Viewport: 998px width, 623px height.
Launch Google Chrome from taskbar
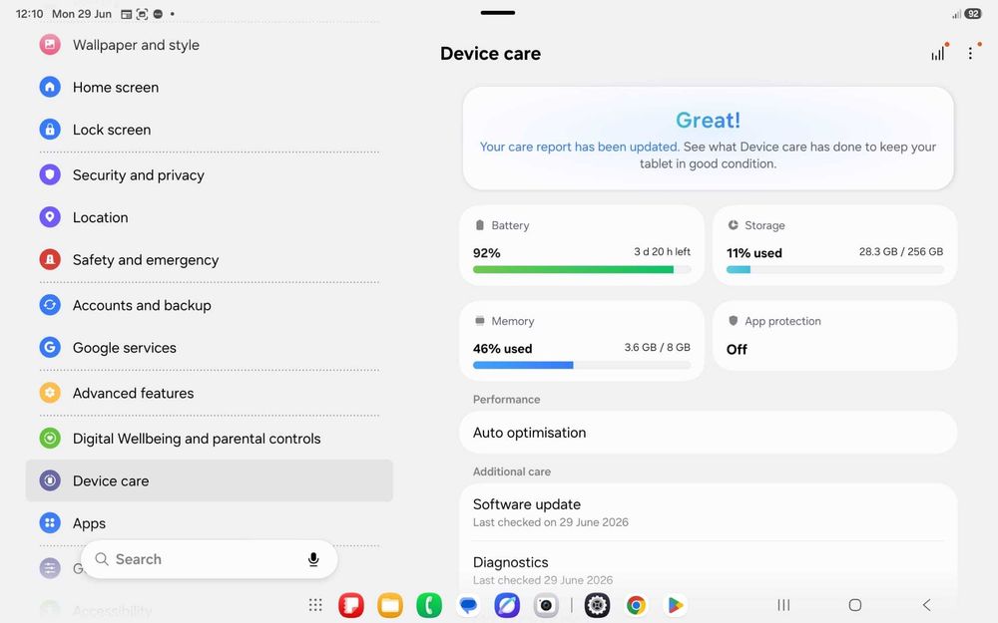pyautogui.click(x=636, y=605)
